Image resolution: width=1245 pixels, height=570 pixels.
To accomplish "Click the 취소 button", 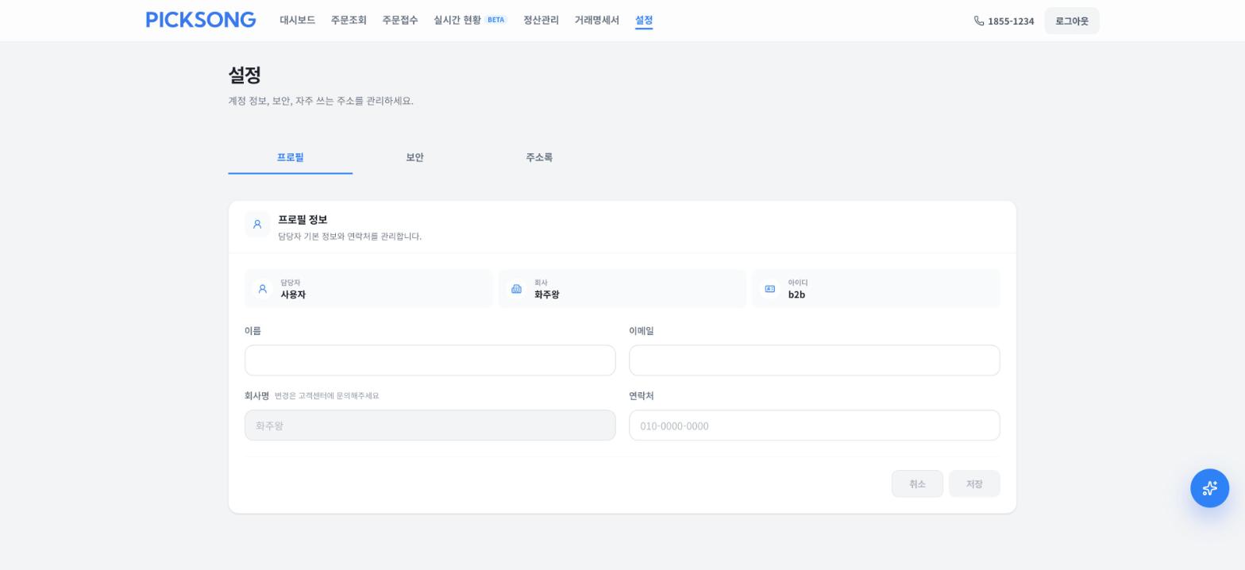I will pos(917,483).
